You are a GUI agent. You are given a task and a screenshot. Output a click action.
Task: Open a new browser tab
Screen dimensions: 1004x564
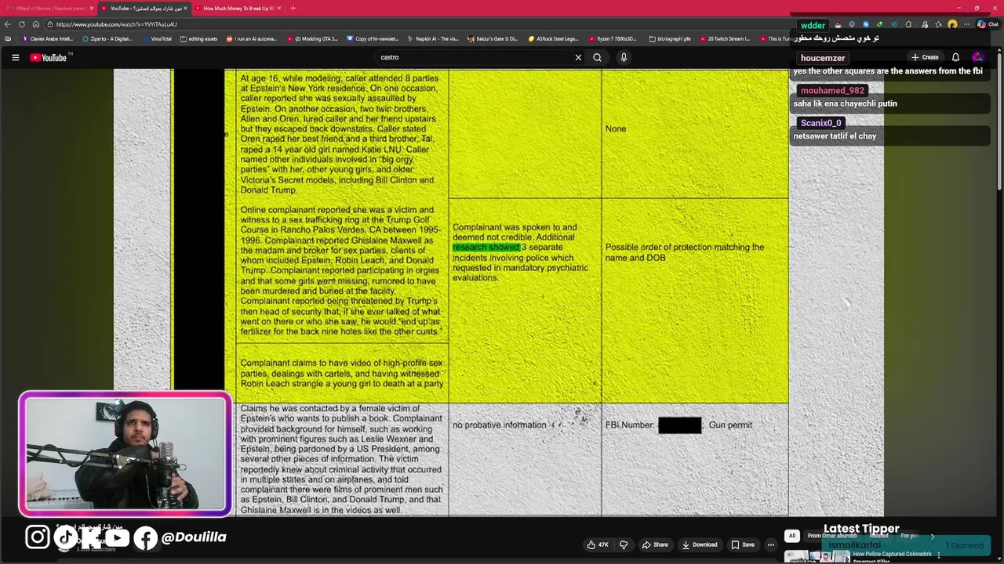pyautogui.click(x=293, y=8)
